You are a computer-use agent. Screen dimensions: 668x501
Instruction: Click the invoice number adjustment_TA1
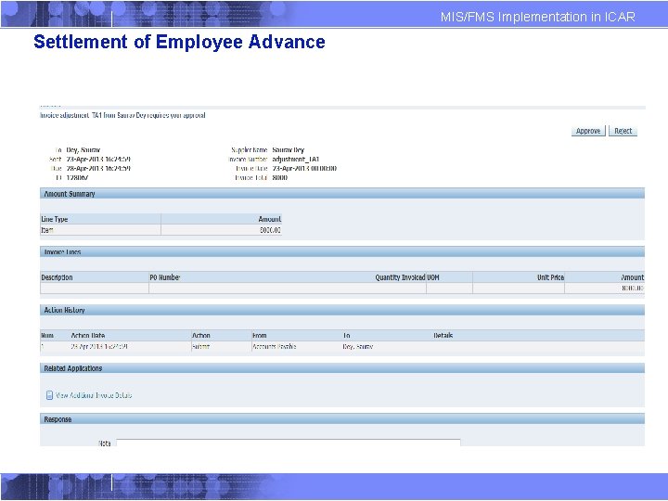click(x=296, y=160)
